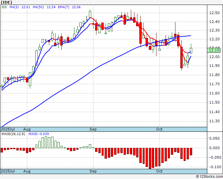Click the (IDE) chart title

(7, 2)
